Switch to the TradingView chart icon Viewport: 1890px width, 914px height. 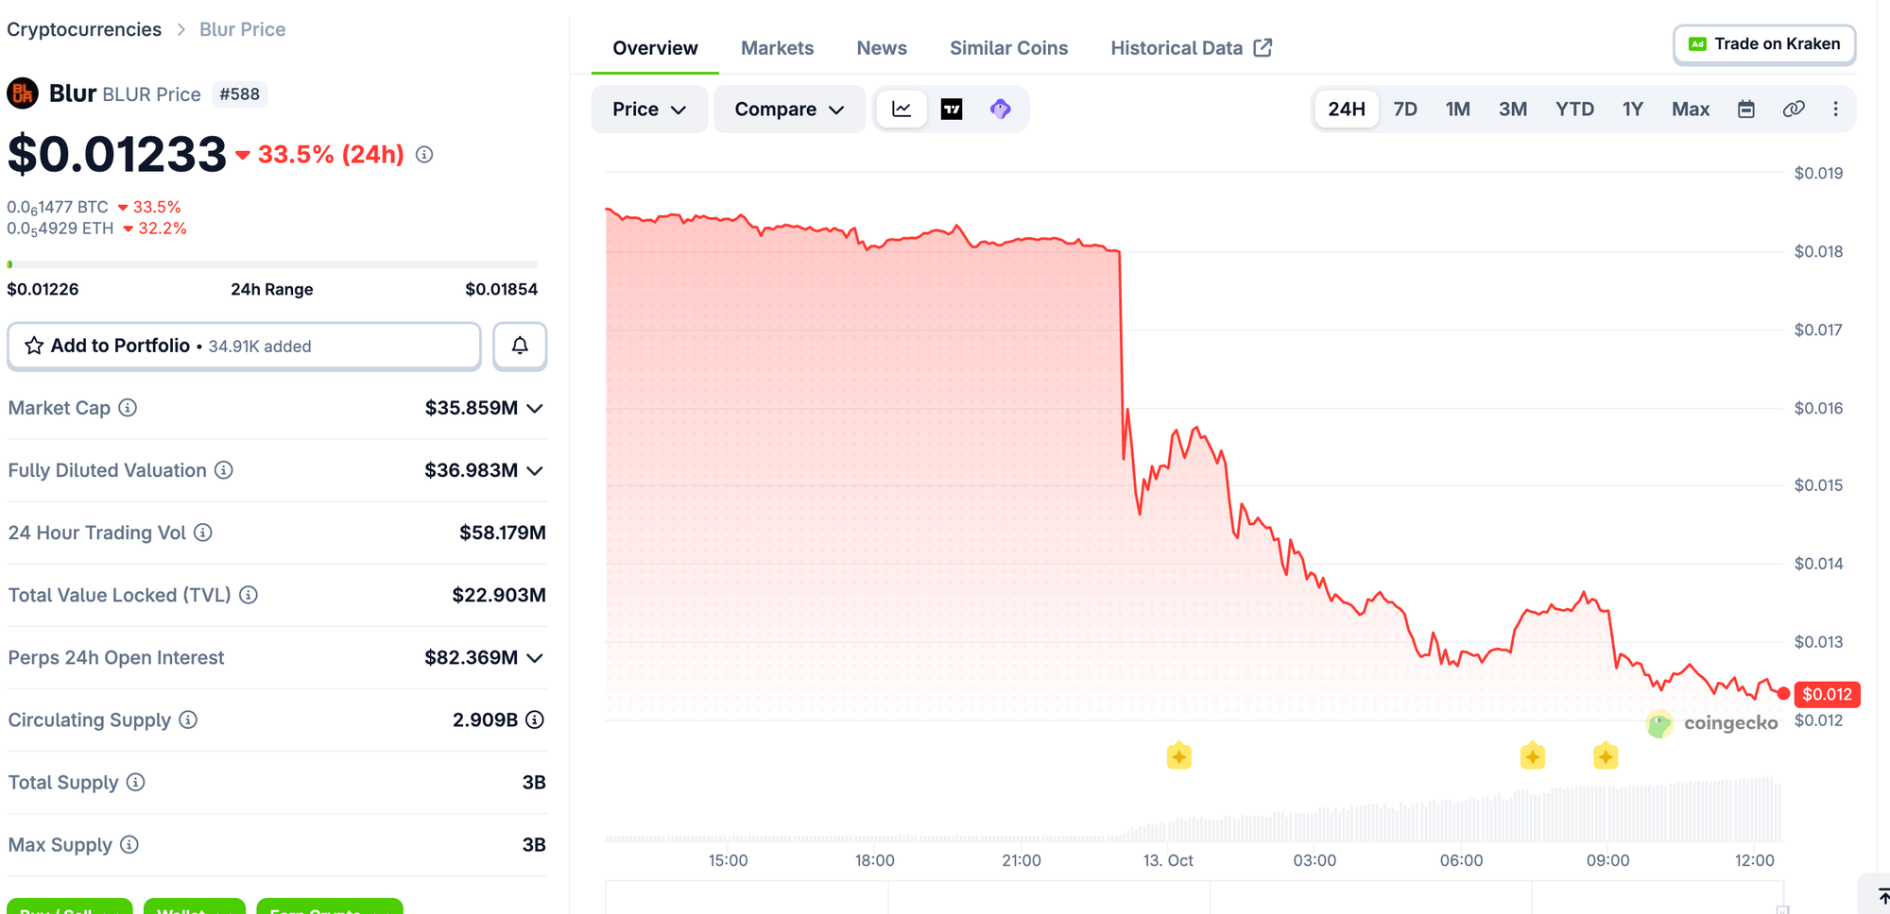point(952,110)
